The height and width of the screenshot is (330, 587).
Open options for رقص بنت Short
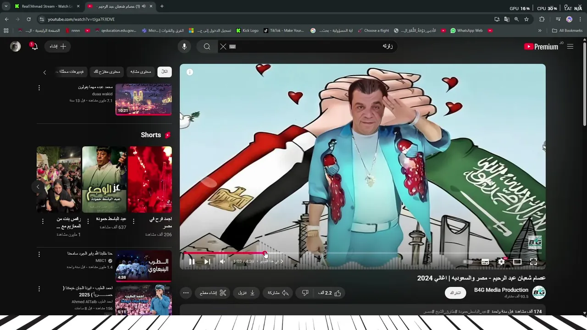(43, 221)
